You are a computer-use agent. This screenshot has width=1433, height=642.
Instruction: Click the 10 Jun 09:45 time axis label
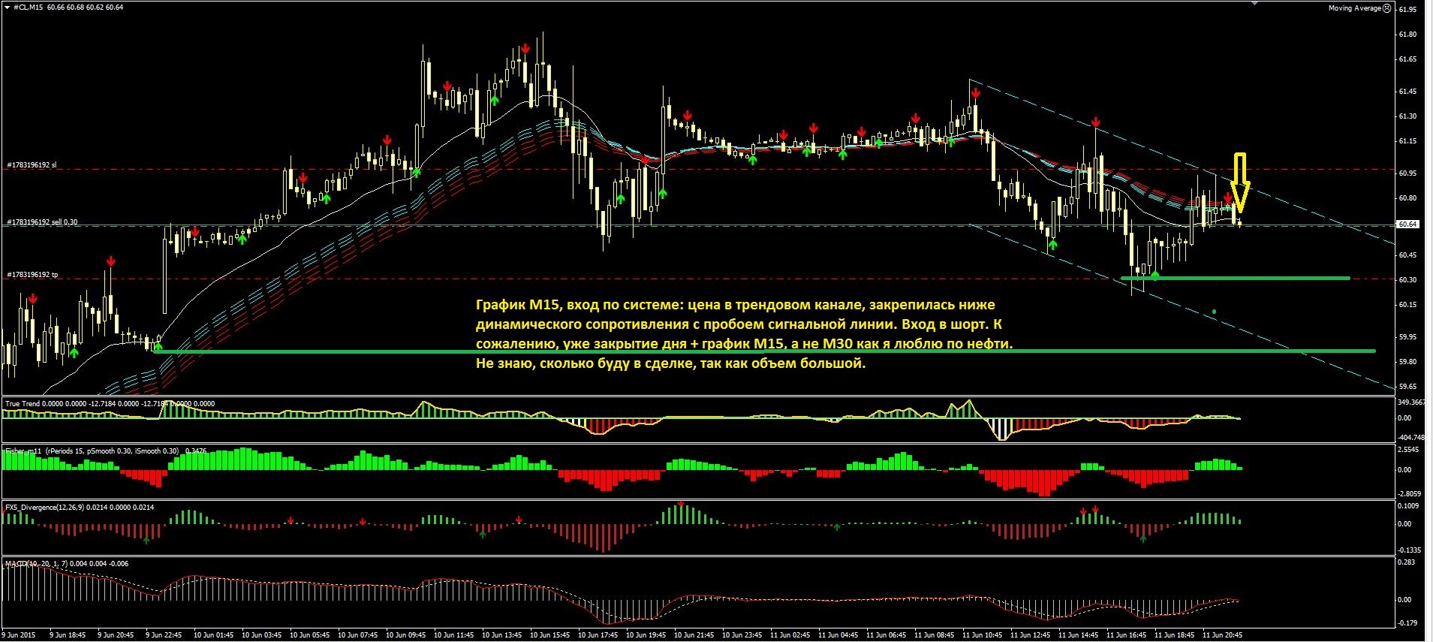click(405, 635)
